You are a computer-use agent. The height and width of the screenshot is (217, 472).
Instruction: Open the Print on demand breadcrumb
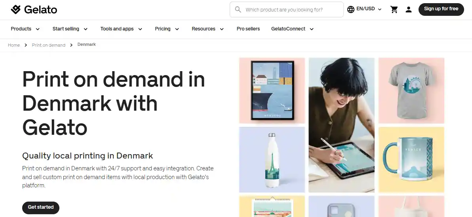(48, 45)
